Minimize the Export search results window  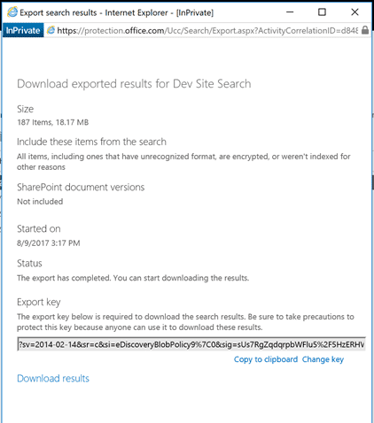pos(290,12)
